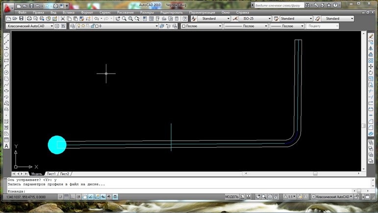The height and width of the screenshot is (213, 378).
Task: Click the Move tool in the Modify toolbar
Action: point(371,66)
